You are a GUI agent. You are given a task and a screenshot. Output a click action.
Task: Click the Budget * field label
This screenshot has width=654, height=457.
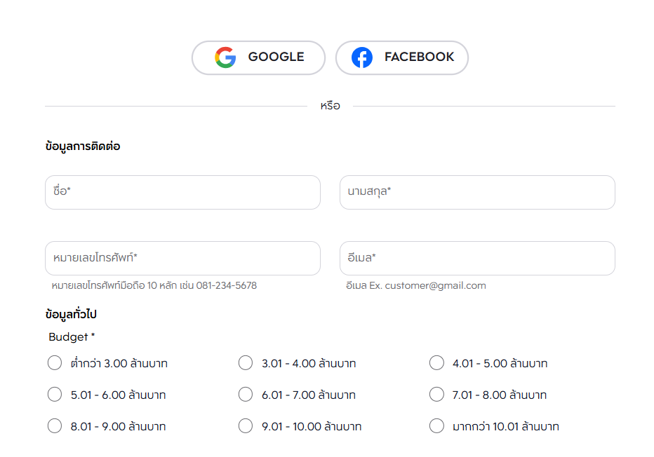72,337
